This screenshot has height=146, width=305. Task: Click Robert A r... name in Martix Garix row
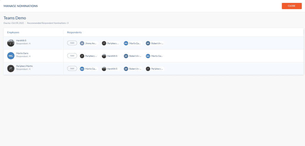(x=135, y=56)
